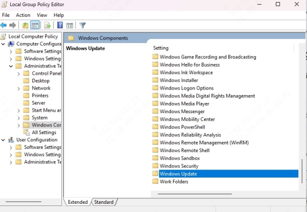Switch to the Extended tab

click(78, 202)
